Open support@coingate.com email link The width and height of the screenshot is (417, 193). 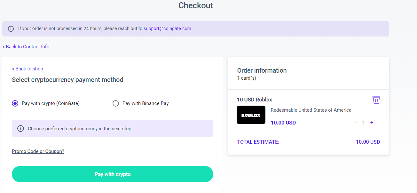point(167,28)
